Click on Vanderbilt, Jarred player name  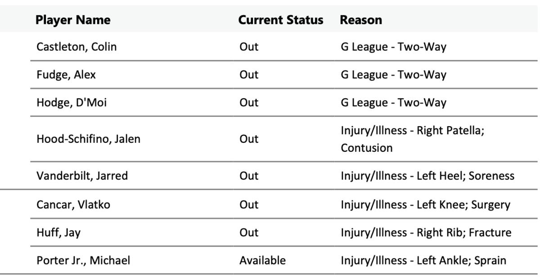(82, 176)
